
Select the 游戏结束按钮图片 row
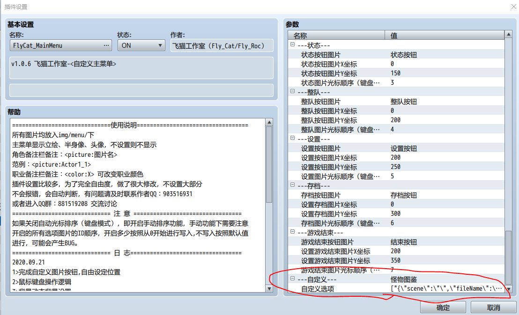coord(396,242)
